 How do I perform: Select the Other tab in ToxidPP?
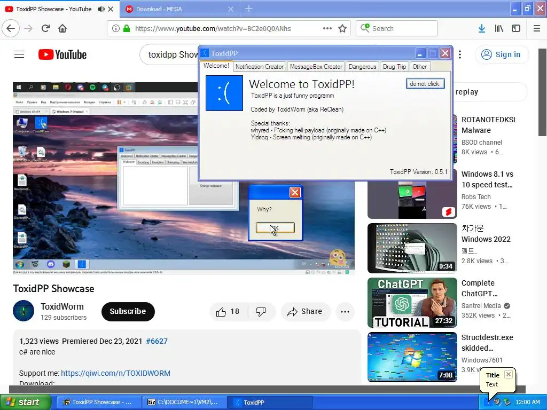coord(420,67)
